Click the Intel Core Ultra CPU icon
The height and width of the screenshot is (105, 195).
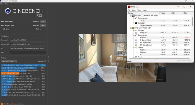133,28
